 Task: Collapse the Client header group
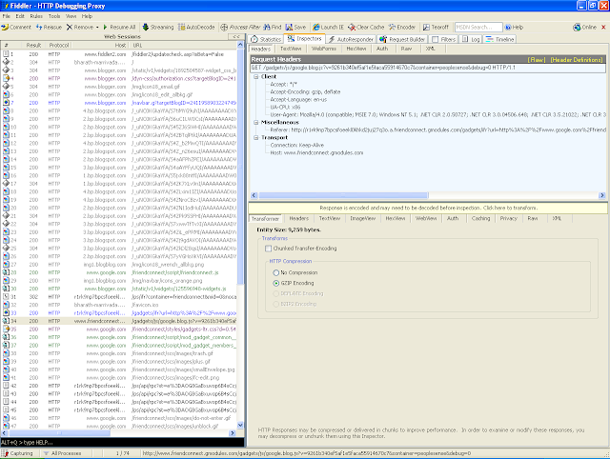(x=256, y=76)
